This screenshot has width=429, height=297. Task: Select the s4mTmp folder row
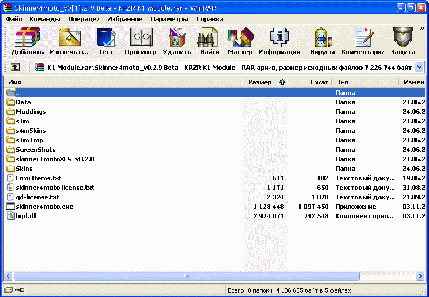click(214, 140)
